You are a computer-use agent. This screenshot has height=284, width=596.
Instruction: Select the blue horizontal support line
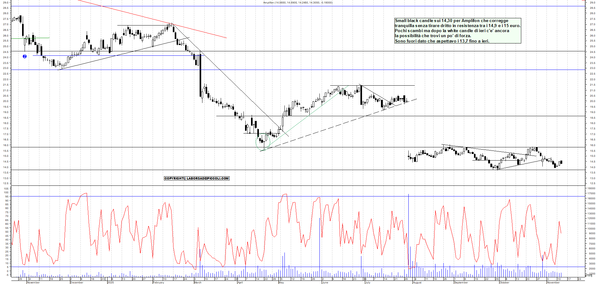coord(95,56)
